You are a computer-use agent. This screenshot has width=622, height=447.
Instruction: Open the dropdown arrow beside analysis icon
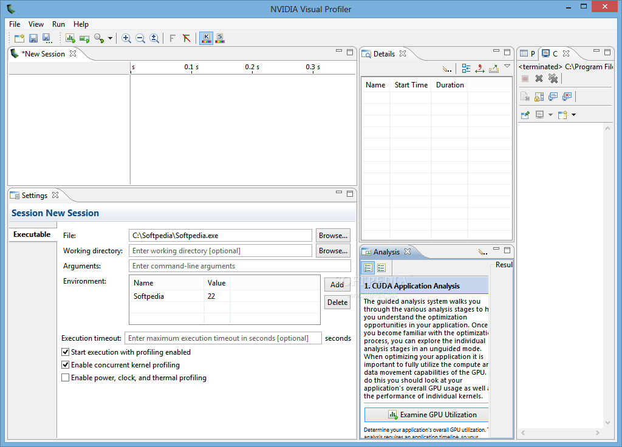(110, 38)
